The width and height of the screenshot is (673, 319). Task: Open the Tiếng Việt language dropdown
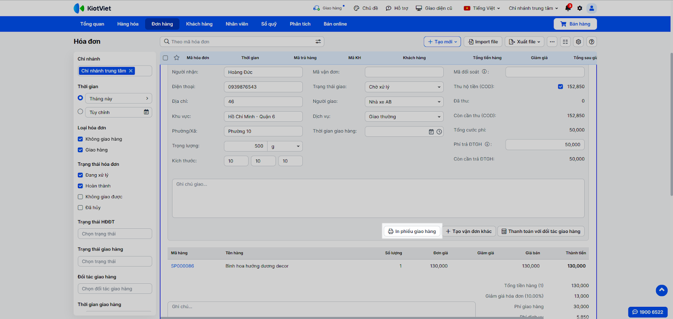point(482,8)
